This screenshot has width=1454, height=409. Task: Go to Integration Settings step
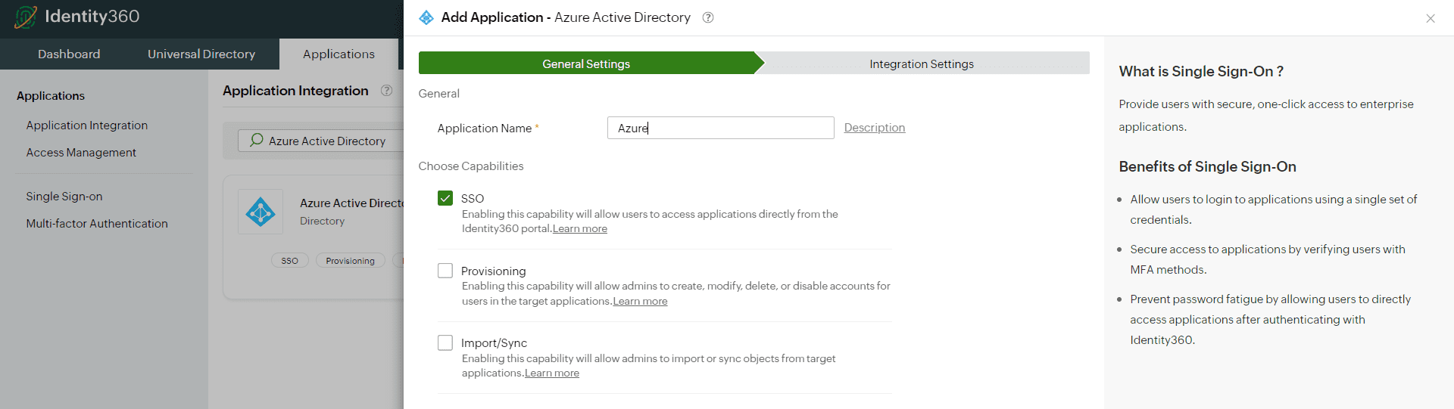click(x=921, y=64)
